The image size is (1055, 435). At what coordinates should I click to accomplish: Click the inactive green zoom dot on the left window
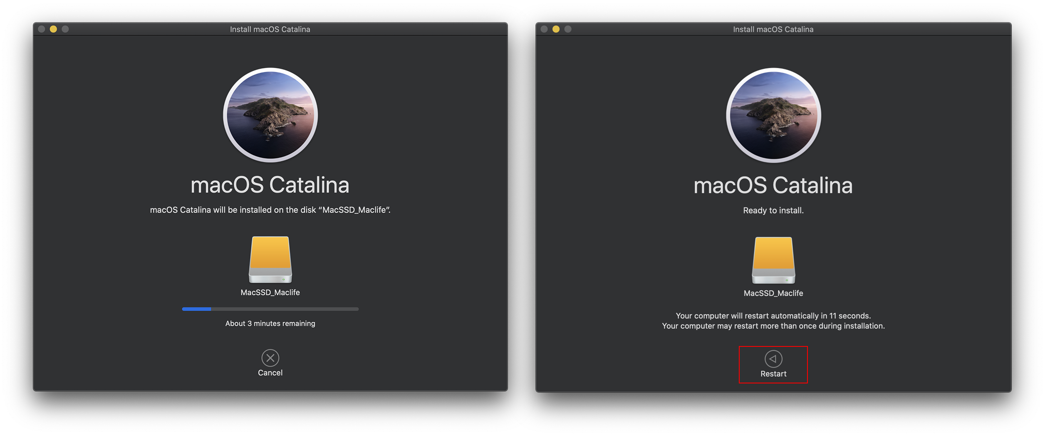[64, 29]
